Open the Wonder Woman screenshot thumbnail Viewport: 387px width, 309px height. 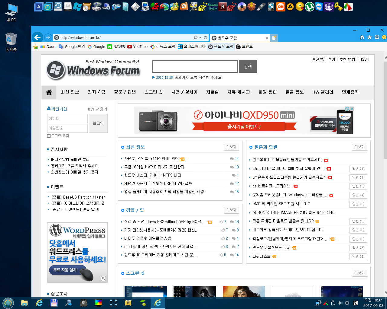pos(244,291)
